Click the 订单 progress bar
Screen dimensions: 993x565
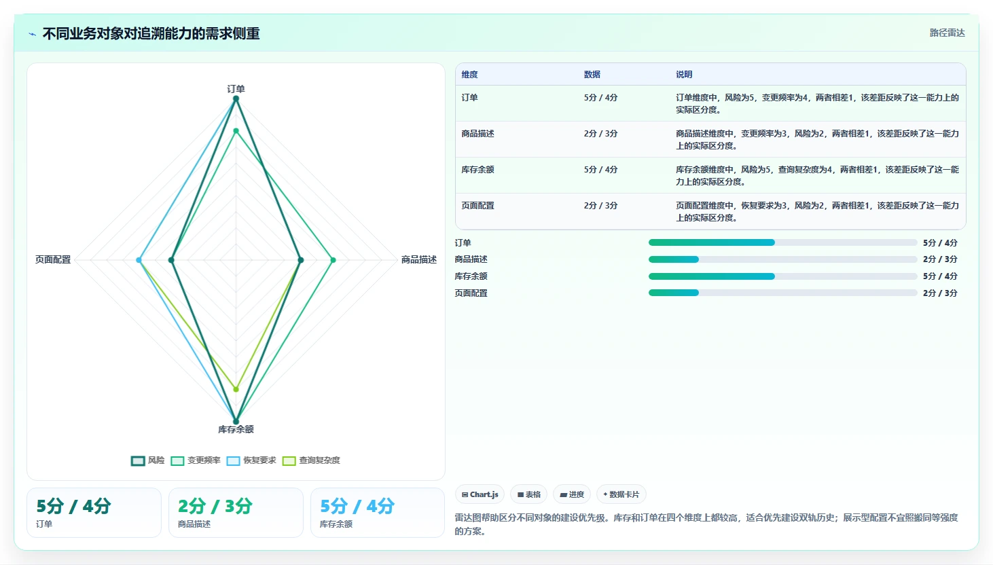(782, 242)
